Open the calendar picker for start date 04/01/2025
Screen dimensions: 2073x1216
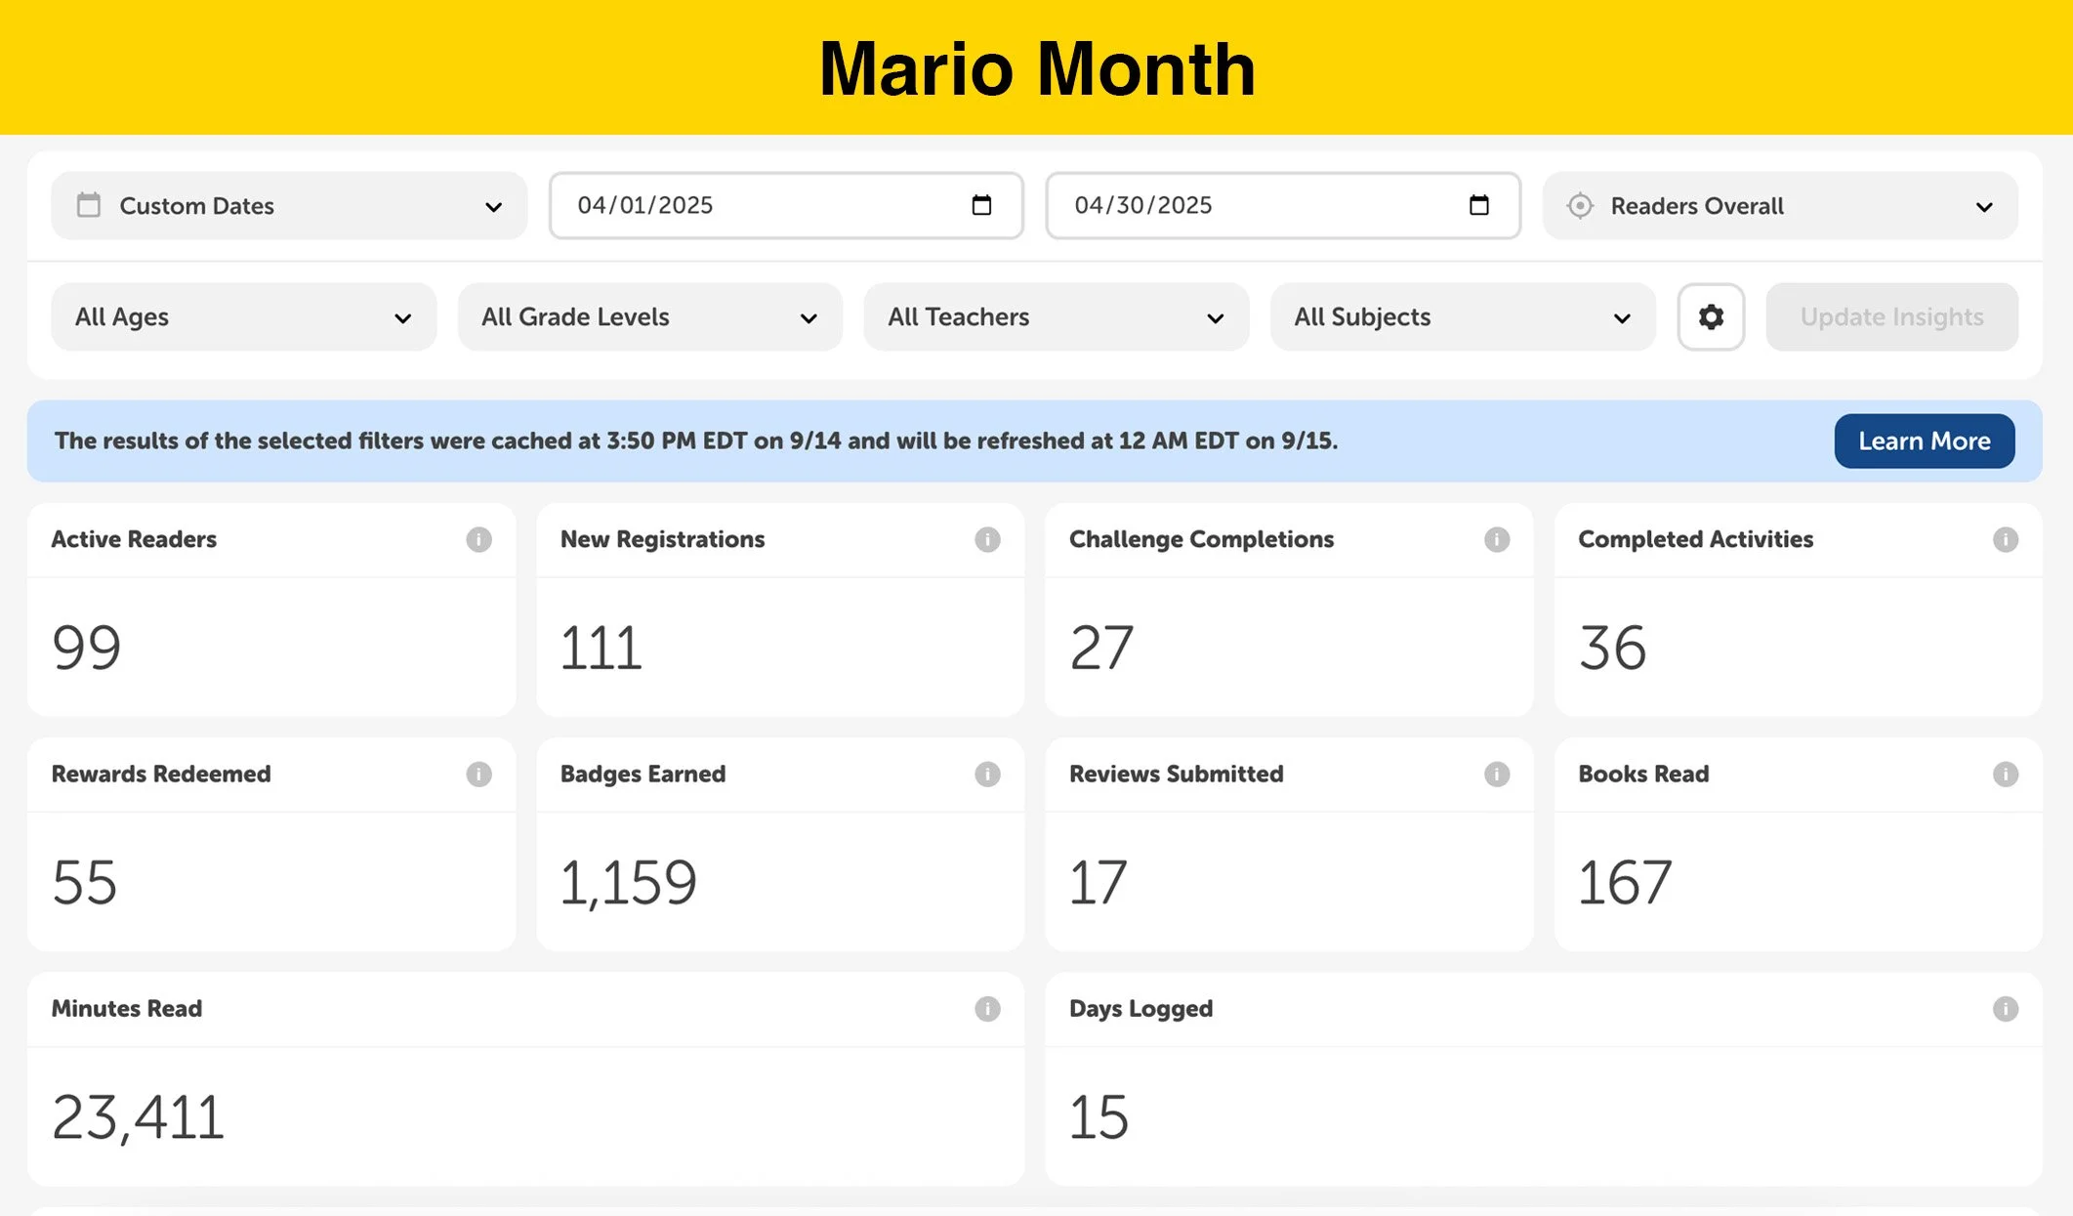point(981,205)
